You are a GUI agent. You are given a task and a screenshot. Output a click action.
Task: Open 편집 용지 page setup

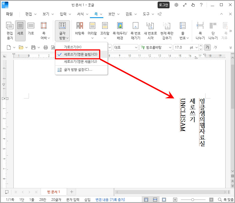(9, 31)
